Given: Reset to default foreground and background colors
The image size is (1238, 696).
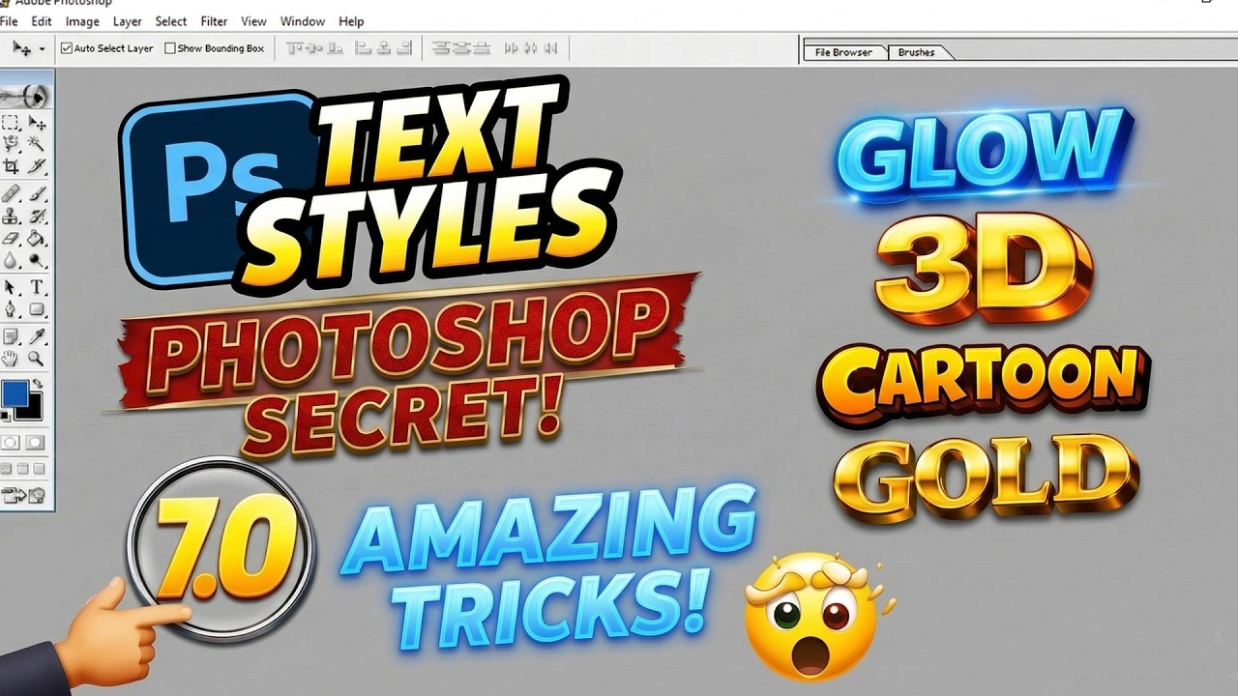Looking at the screenshot, I should pyautogui.click(x=6, y=417).
